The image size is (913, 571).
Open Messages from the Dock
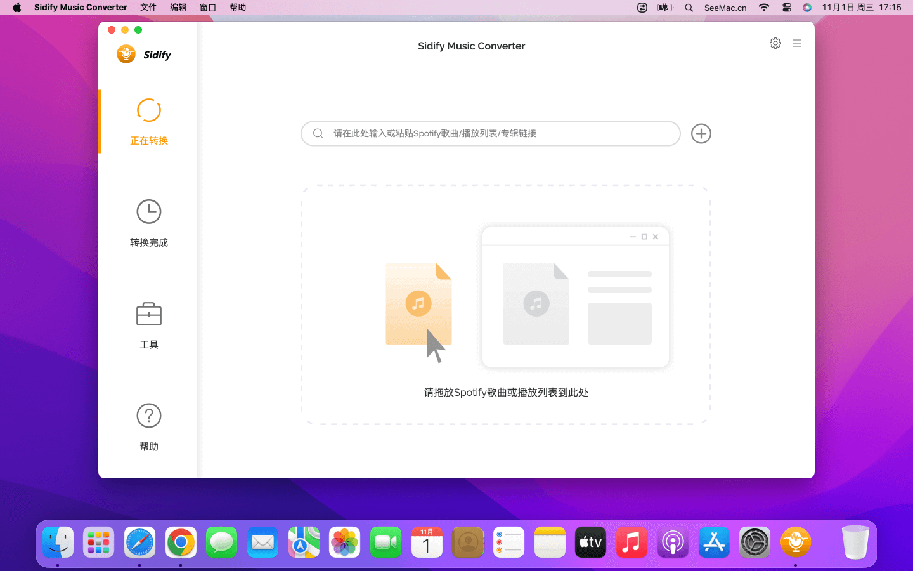tap(222, 542)
